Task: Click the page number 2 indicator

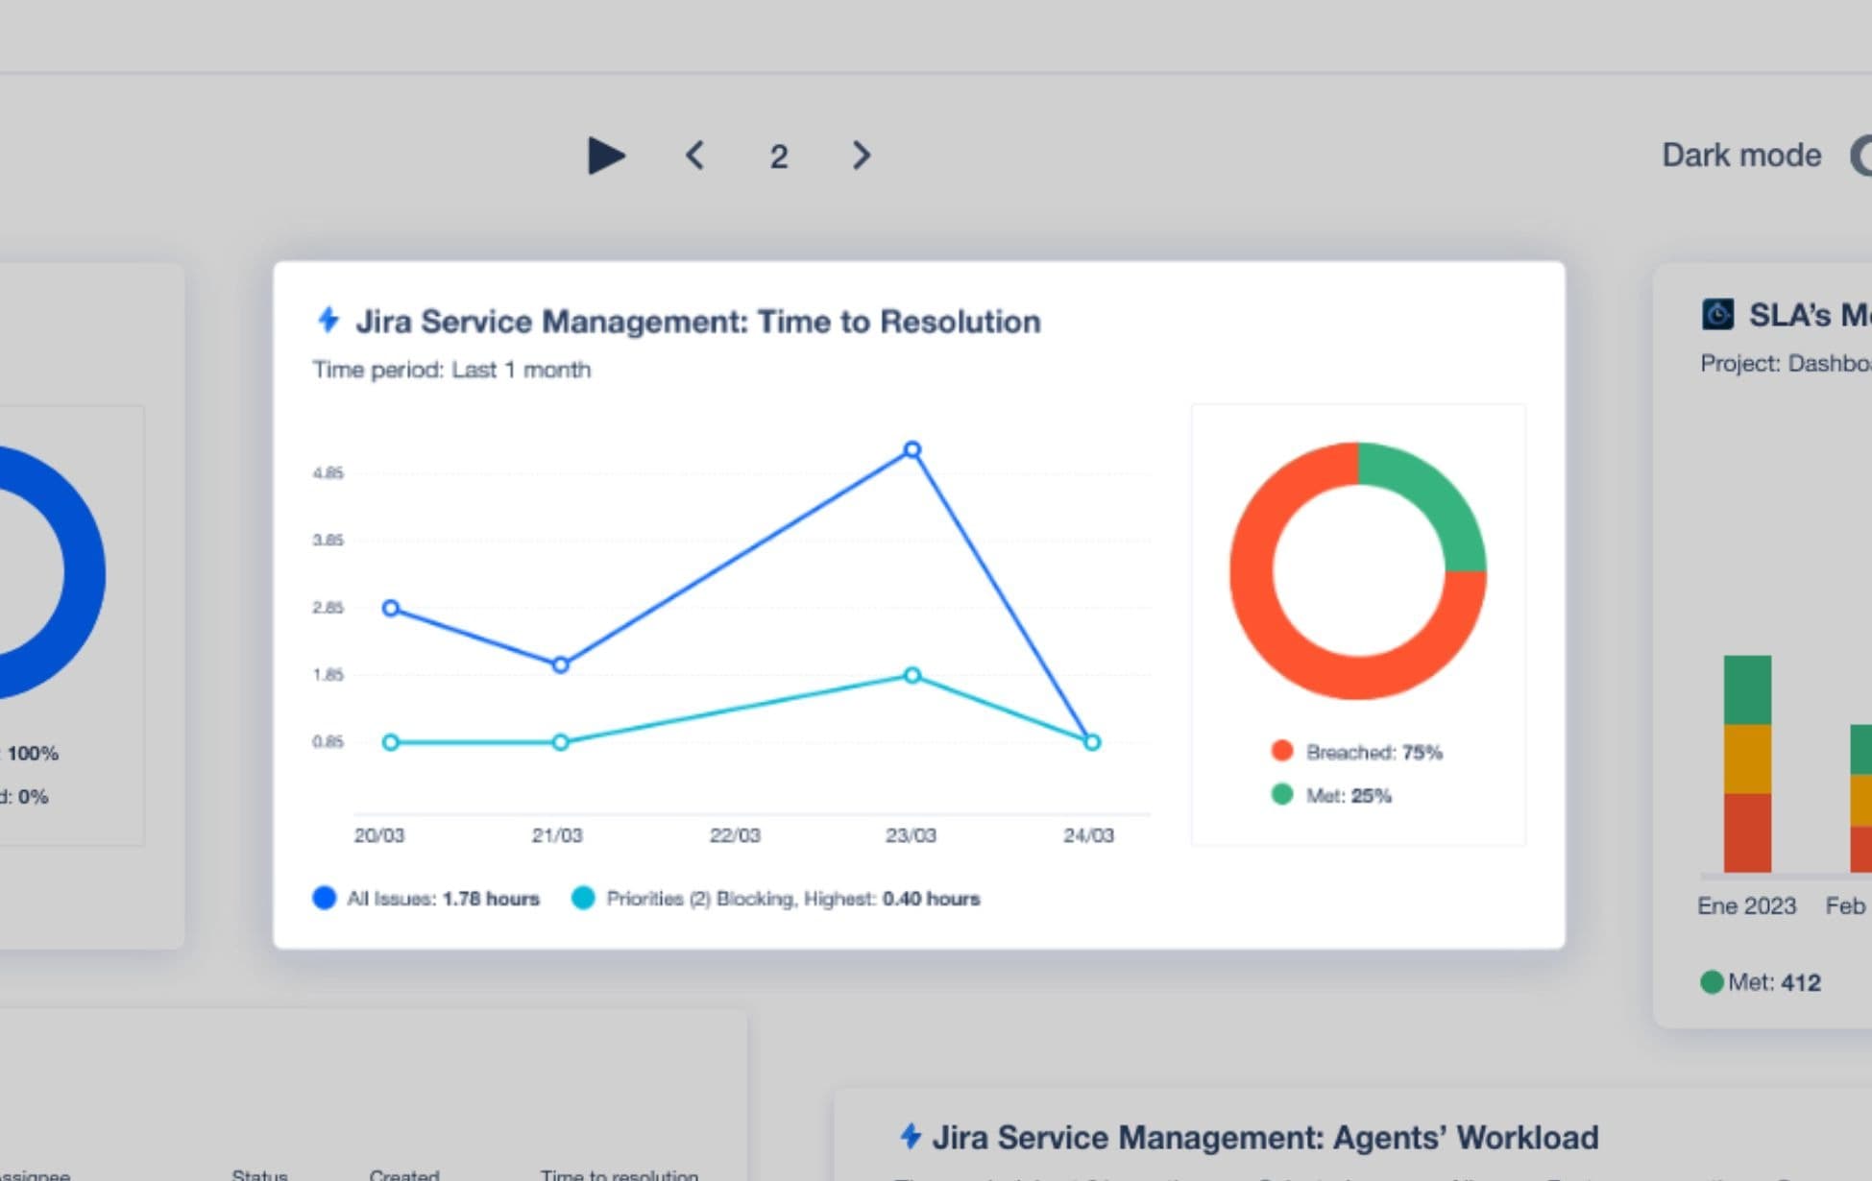Action: [x=778, y=157]
